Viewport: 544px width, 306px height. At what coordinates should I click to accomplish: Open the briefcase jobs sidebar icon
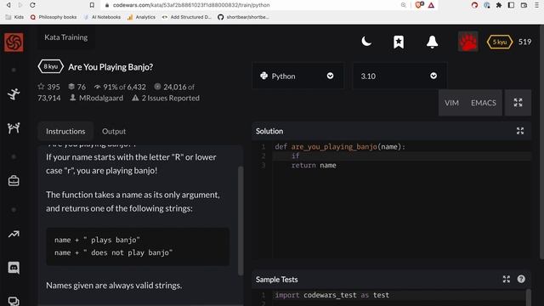tap(14, 181)
